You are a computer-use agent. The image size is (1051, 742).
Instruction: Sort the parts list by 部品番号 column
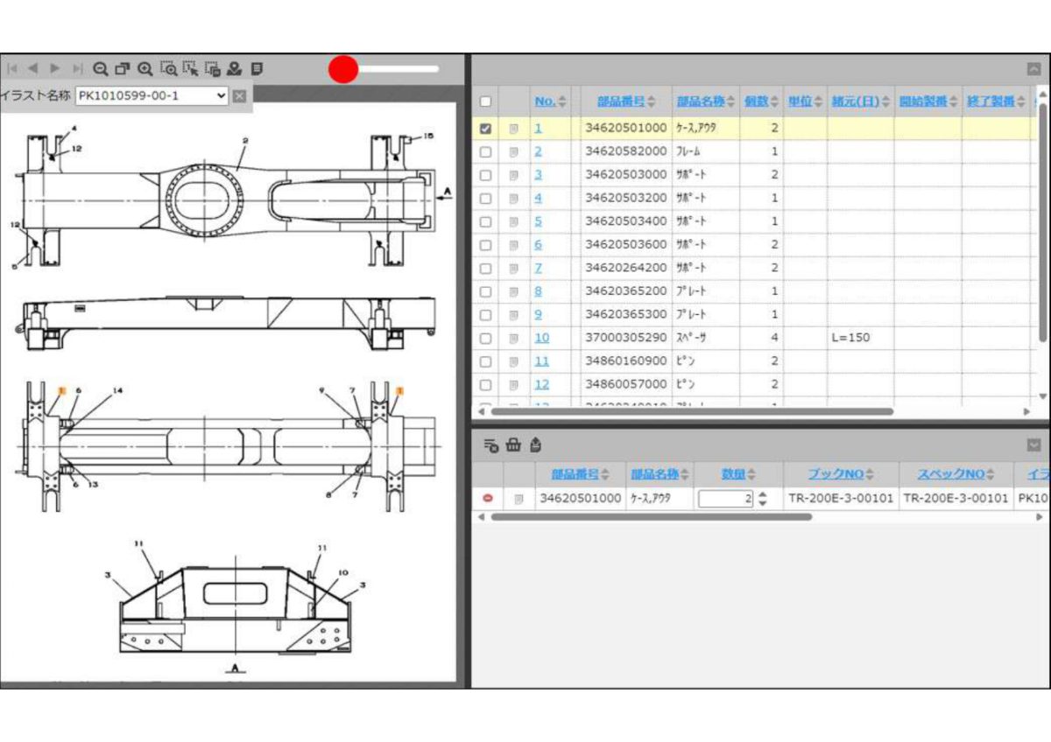tap(626, 101)
